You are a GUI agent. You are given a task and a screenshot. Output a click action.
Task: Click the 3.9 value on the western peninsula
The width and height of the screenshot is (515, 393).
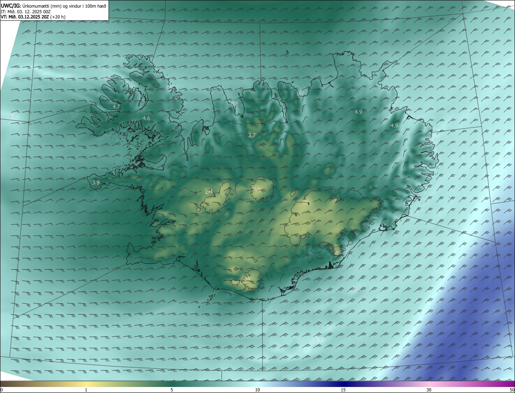pyautogui.click(x=96, y=182)
